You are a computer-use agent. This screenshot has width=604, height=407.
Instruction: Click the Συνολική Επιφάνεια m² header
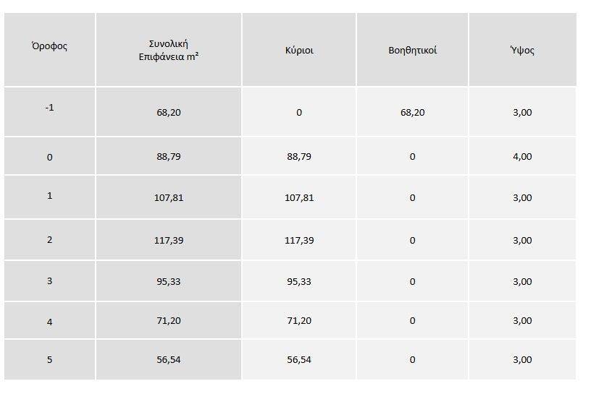[x=169, y=49]
